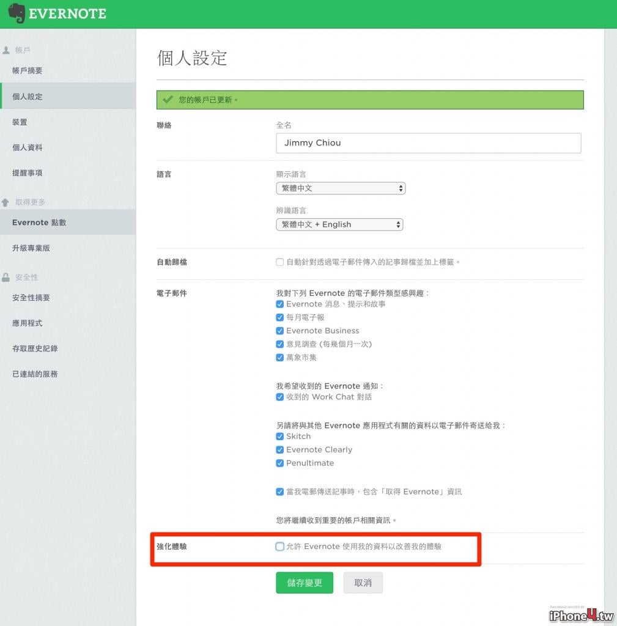Viewport: 617px width, 626px height.
Task: Enable 自動歸檔 auto-filing checkbox
Action: (x=279, y=262)
